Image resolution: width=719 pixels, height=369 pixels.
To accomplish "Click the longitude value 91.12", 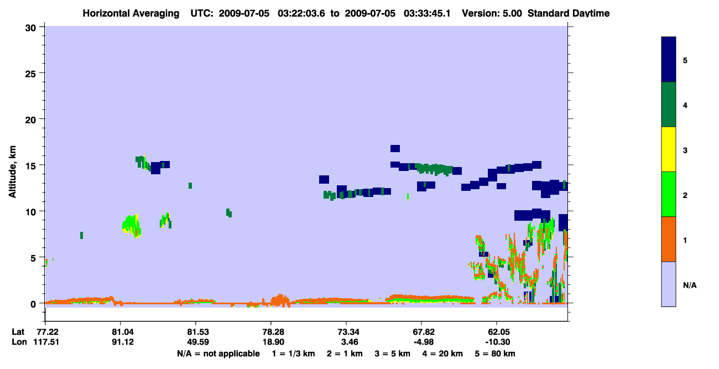I will click(x=123, y=342).
